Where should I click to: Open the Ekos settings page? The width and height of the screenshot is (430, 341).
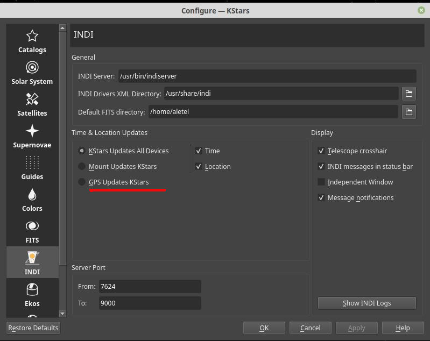click(32, 295)
